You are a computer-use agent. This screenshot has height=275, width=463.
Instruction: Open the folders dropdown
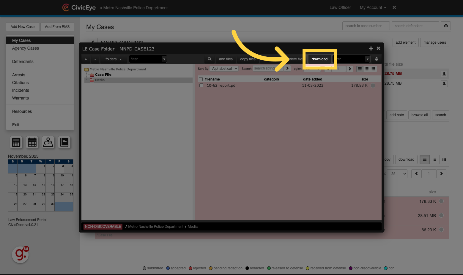point(114,59)
